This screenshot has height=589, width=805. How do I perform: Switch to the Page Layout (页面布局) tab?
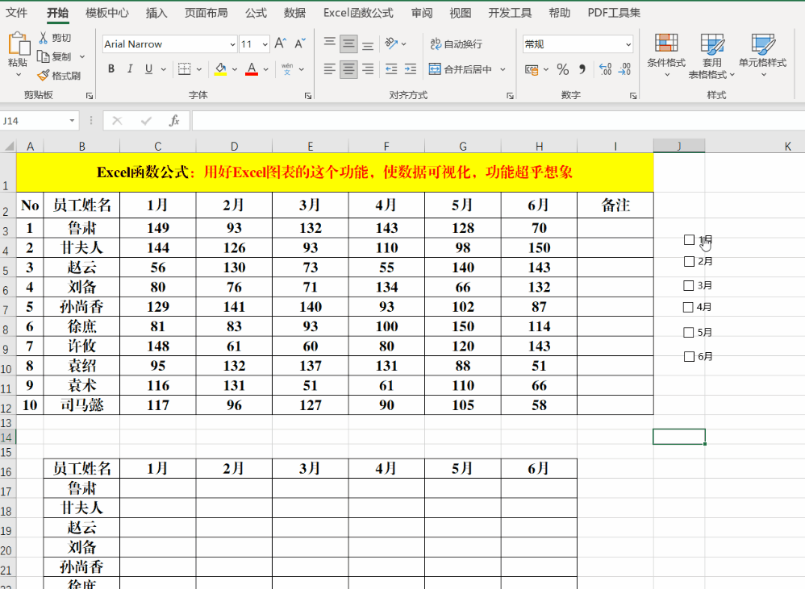(x=206, y=13)
